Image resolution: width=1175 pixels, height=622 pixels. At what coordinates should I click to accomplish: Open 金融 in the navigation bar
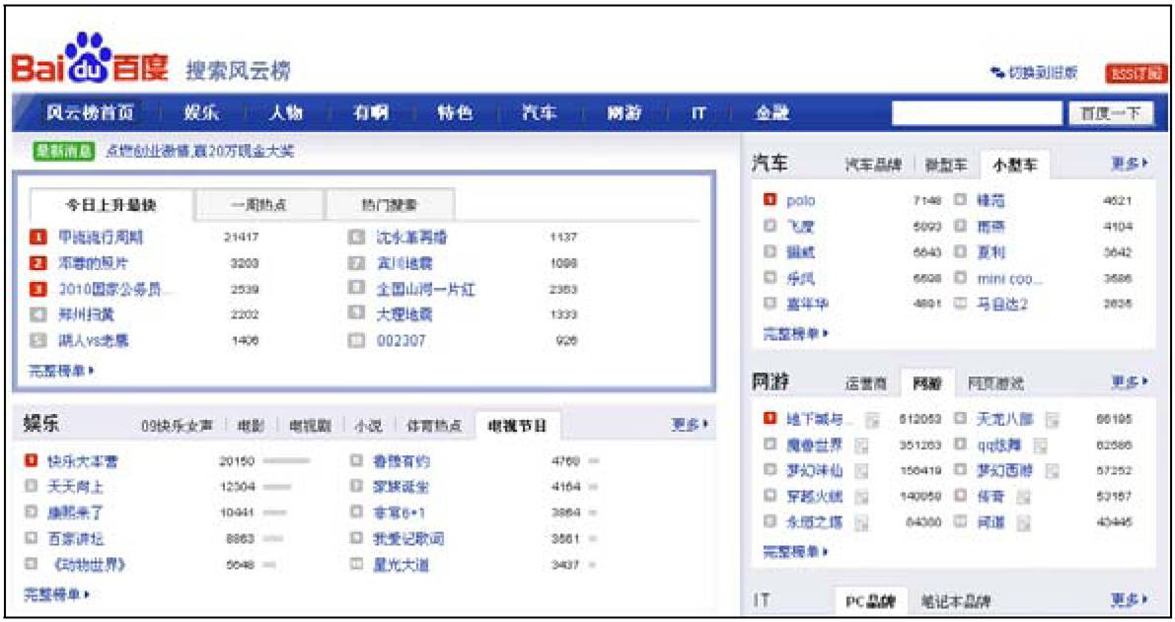[x=771, y=113]
